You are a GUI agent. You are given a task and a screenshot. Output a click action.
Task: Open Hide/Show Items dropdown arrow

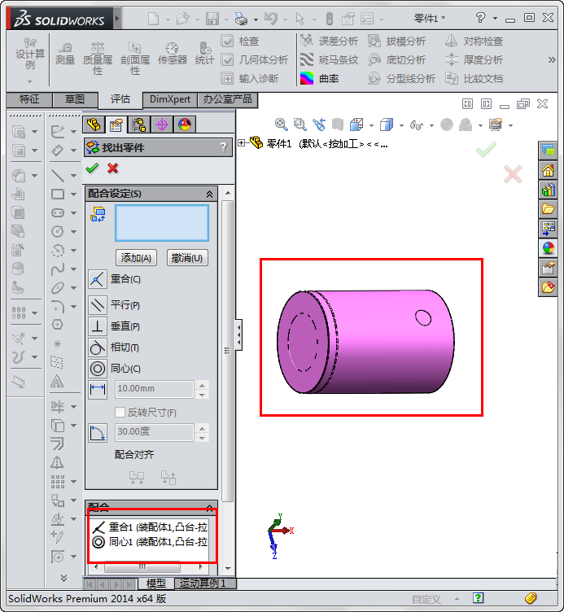tap(431, 125)
